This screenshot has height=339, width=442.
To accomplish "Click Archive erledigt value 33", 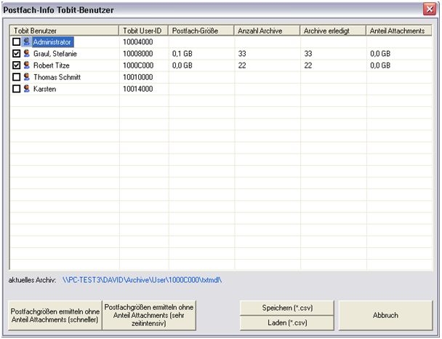I will tap(308, 54).
